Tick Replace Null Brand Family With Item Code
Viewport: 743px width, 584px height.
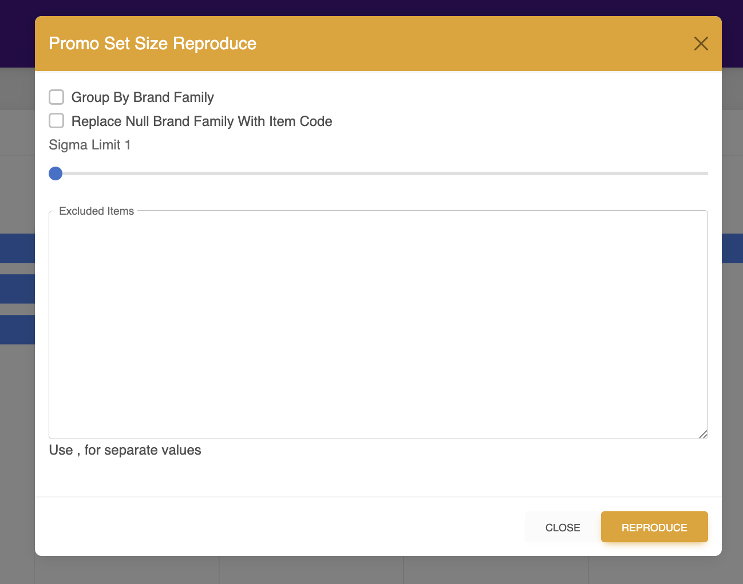pyautogui.click(x=56, y=121)
